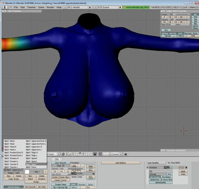This screenshot has width=199, height=189.
Task: Delete the SCE:Scene scene with X icon
Action: coord(120,7)
